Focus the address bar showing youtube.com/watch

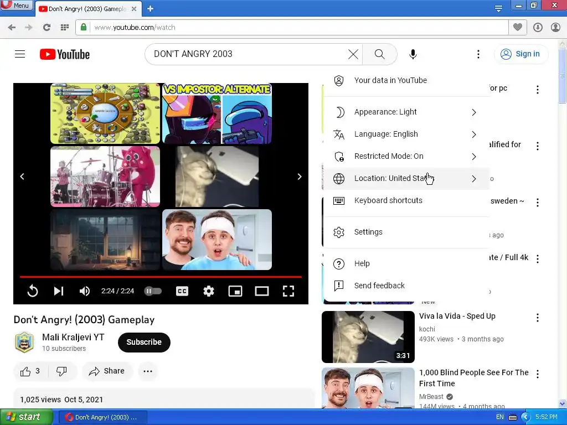click(x=292, y=28)
